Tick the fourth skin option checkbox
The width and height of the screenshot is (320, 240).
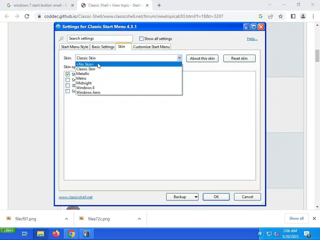click(67, 91)
